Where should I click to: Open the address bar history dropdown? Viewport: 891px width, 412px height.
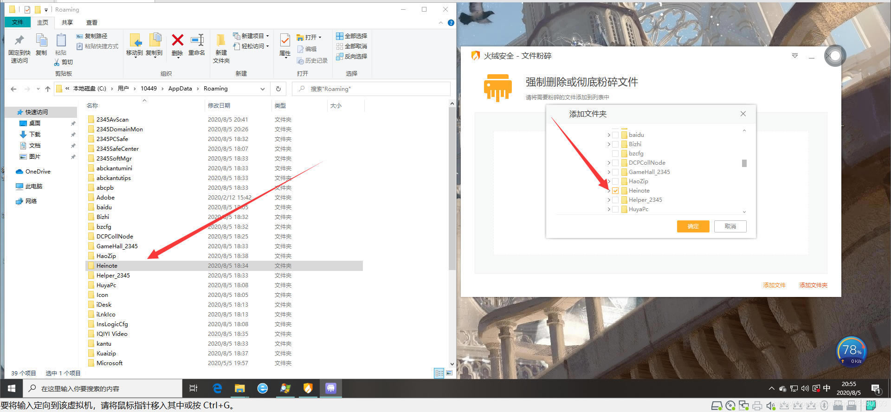point(263,89)
